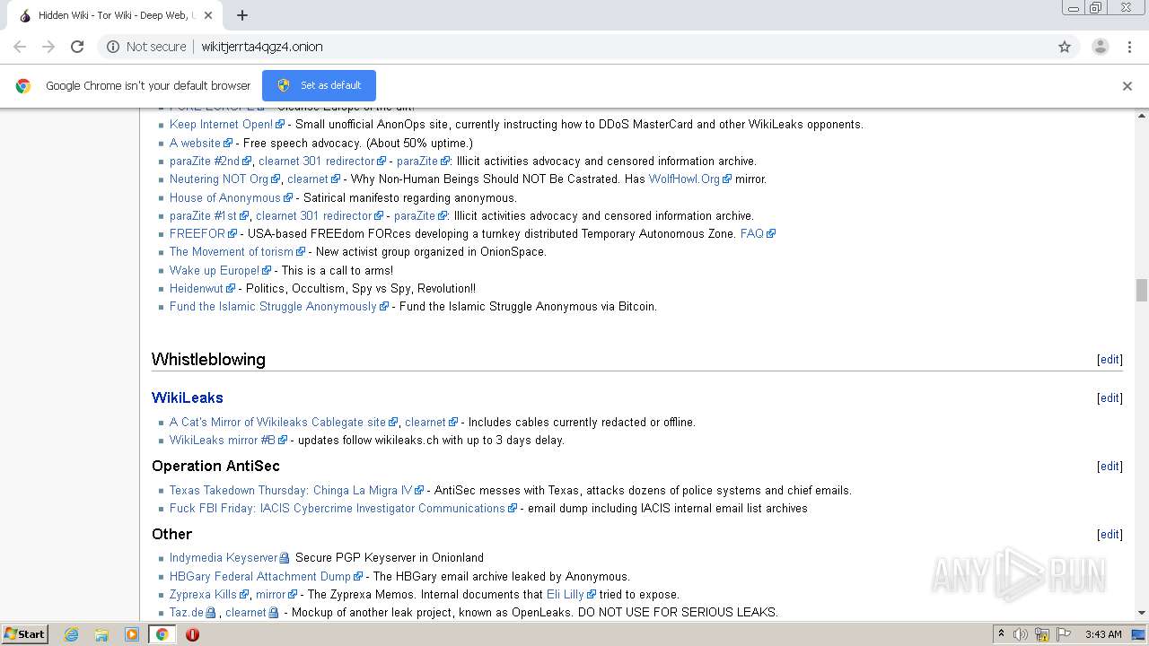This screenshot has height=646, width=1149.
Task: Close the Hidden Wiki tab
Action: coord(208,15)
